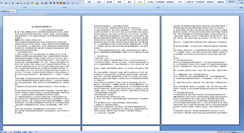Click the enclosed character circle icon

click(x=46, y=3)
